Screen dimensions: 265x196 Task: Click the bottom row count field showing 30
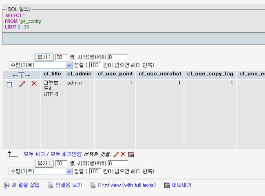point(62,163)
